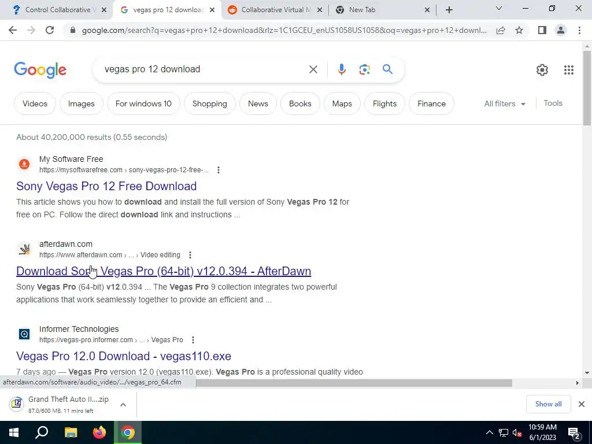This screenshot has height=444, width=592.
Task: Open the Flights filter
Action: (x=384, y=103)
